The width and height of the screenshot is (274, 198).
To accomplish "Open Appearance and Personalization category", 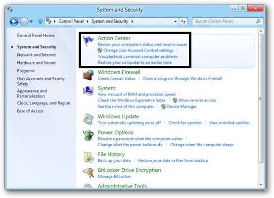I will (32, 94).
